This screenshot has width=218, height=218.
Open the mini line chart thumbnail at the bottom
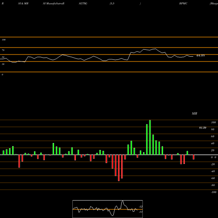(x=108, y=209)
